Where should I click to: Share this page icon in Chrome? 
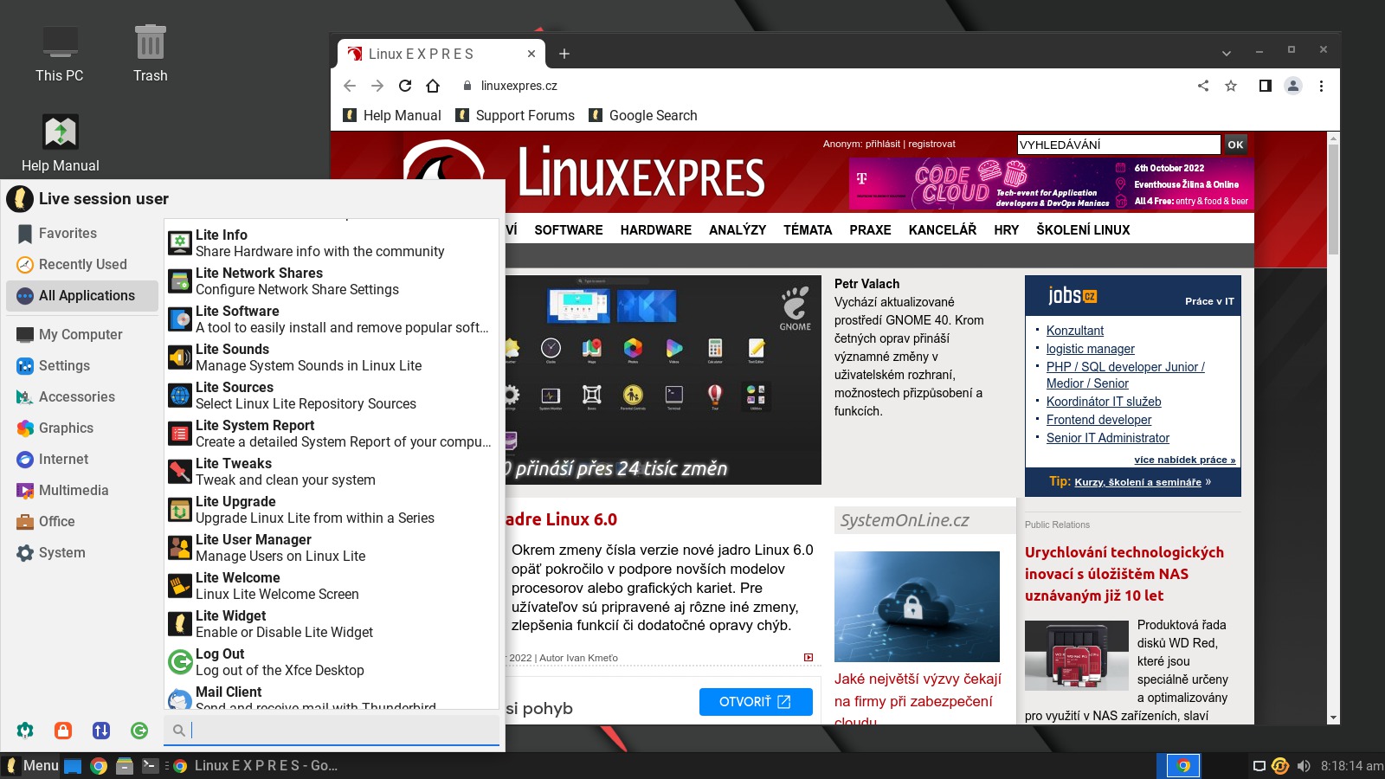click(1203, 86)
